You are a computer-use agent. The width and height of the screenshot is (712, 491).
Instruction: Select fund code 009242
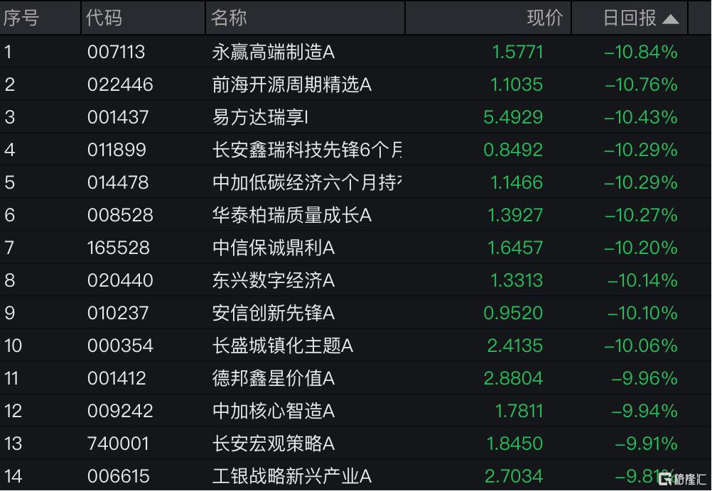(120, 412)
